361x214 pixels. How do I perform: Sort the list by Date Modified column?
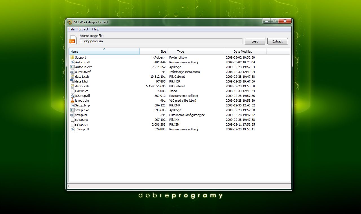(x=245, y=52)
